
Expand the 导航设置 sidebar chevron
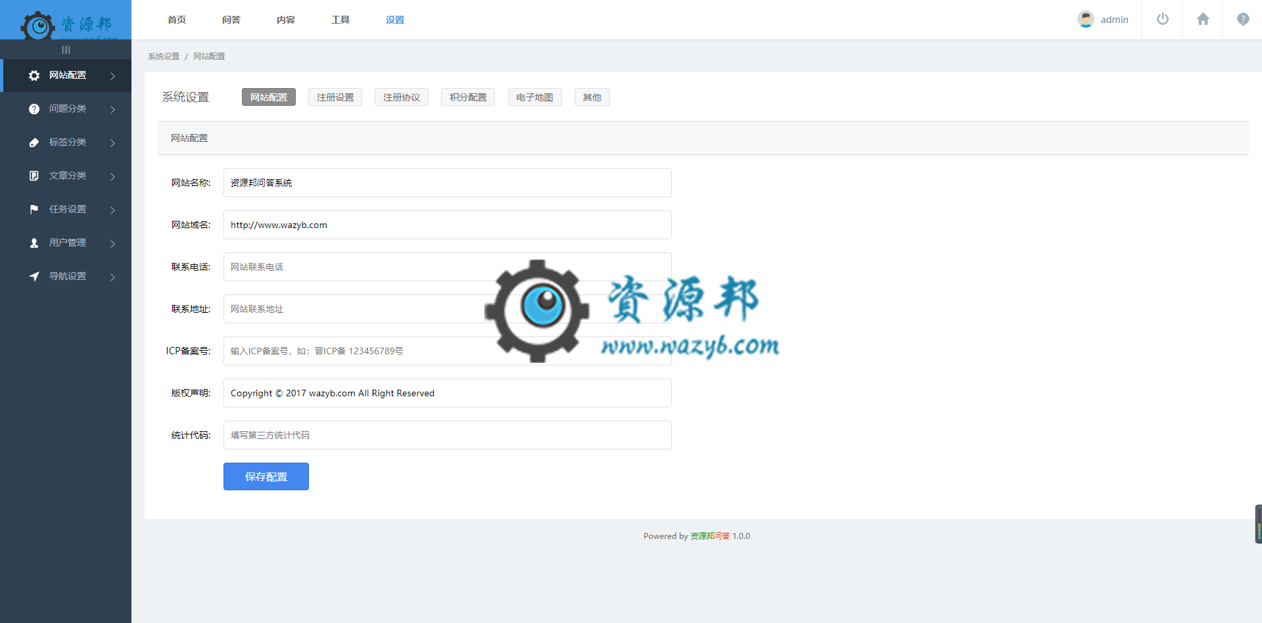pos(112,277)
